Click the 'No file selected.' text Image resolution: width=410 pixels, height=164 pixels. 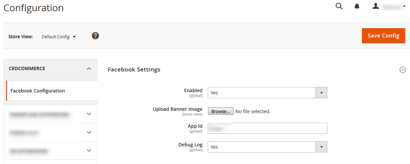[x=253, y=111]
